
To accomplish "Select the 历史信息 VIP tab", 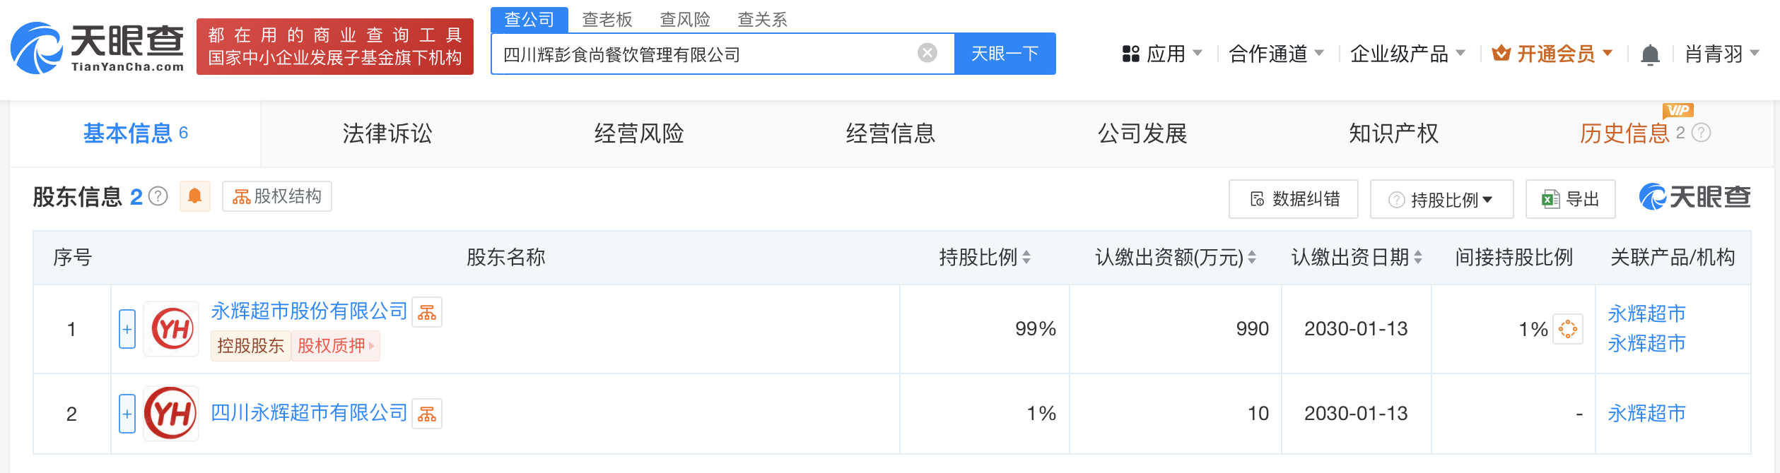I will point(1624,133).
